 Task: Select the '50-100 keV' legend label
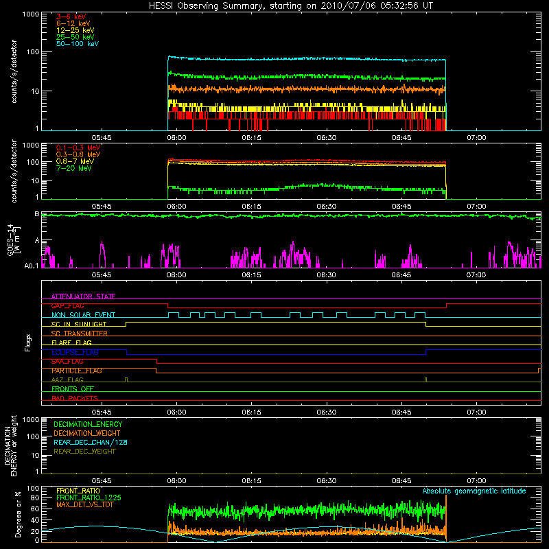coord(78,44)
